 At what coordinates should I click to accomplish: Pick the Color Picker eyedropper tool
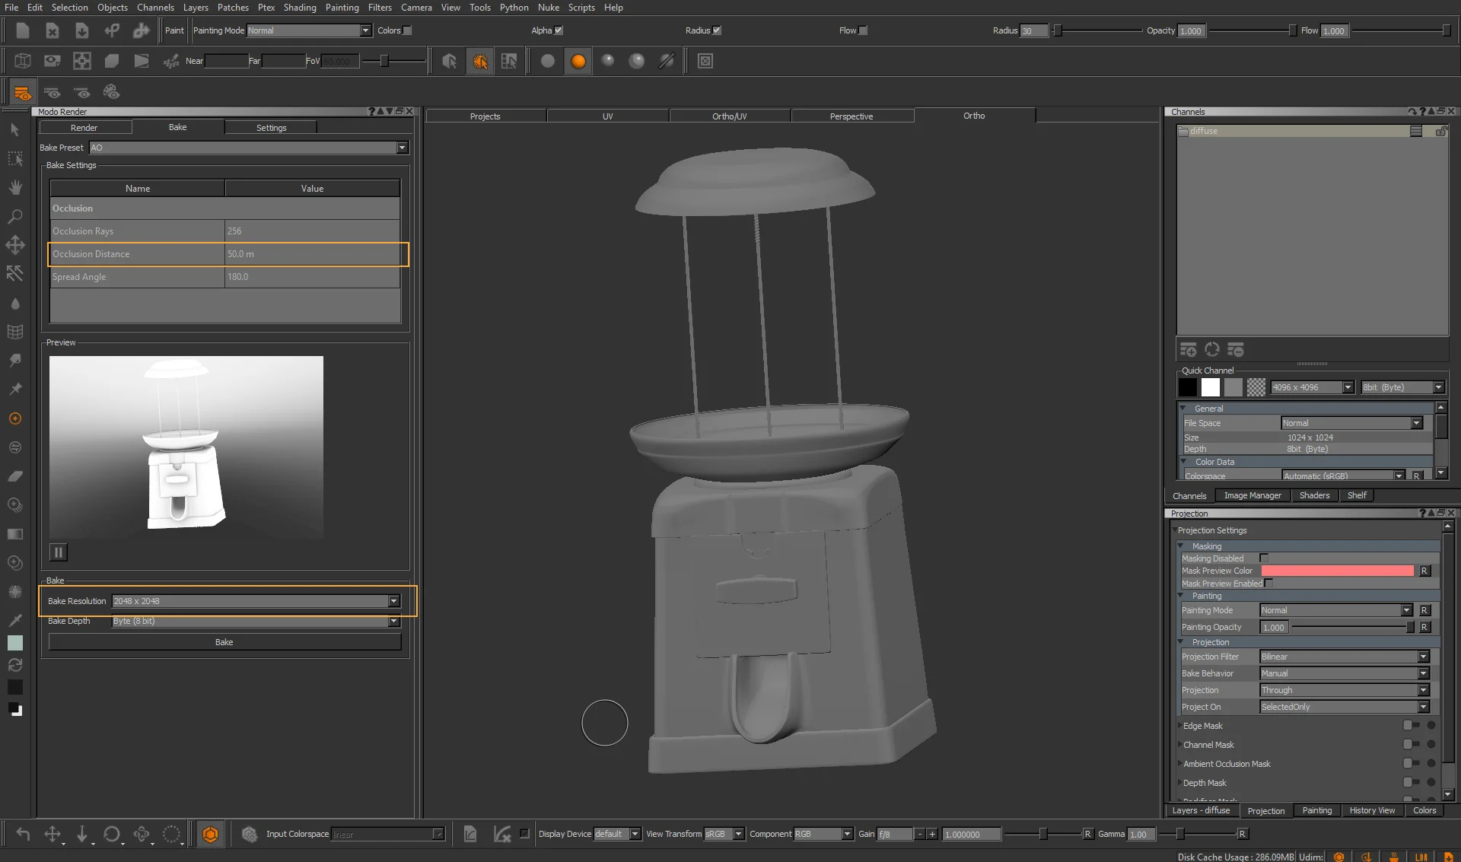pos(14,620)
